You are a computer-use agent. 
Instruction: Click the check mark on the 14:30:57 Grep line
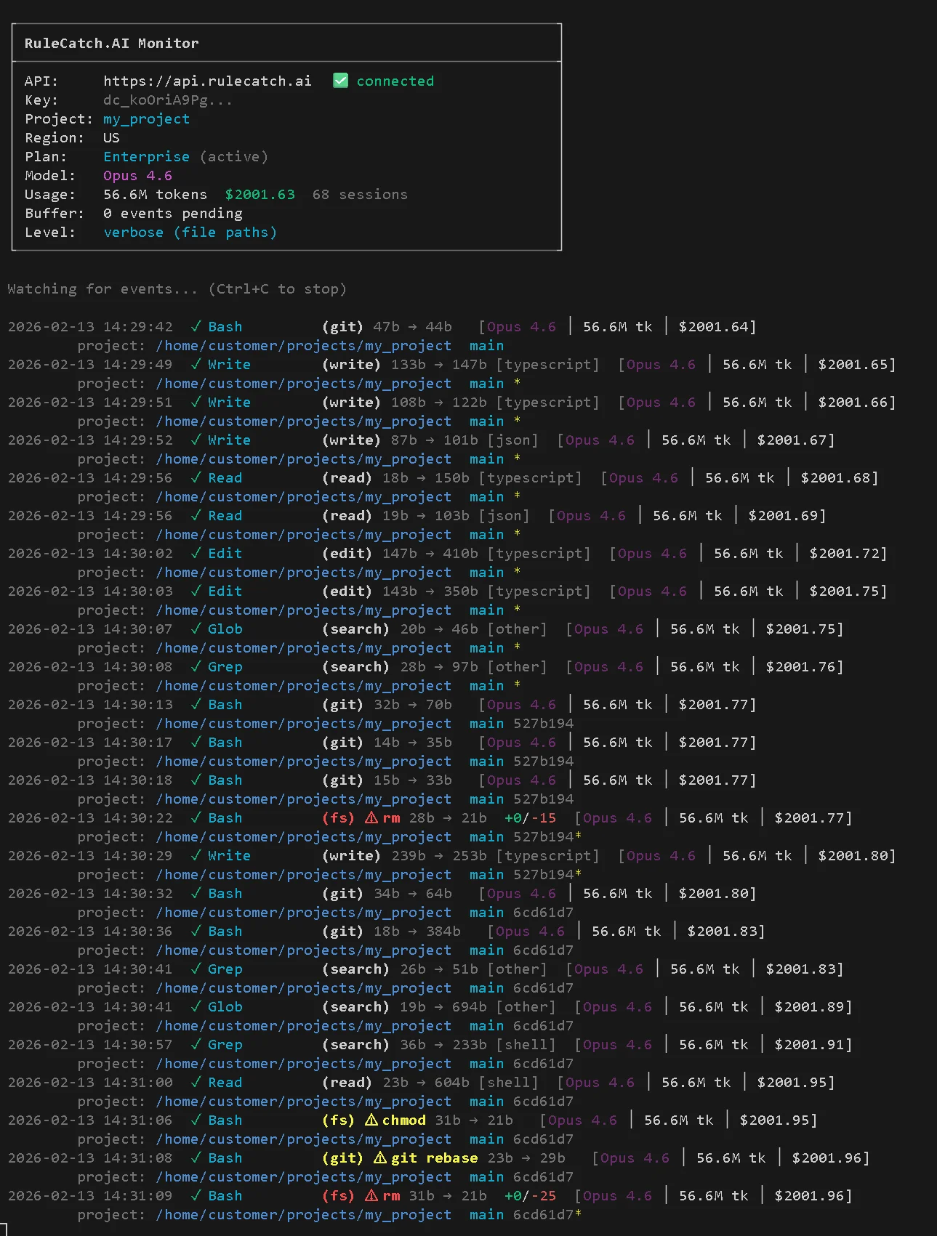point(196,1044)
